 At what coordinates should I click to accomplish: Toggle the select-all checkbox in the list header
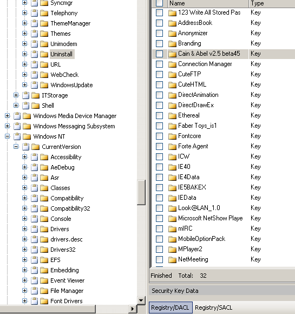(x=160, y=3)
